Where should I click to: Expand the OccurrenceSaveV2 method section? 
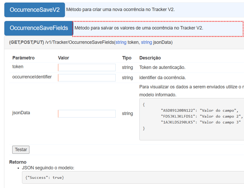click(x=35, y=10)
